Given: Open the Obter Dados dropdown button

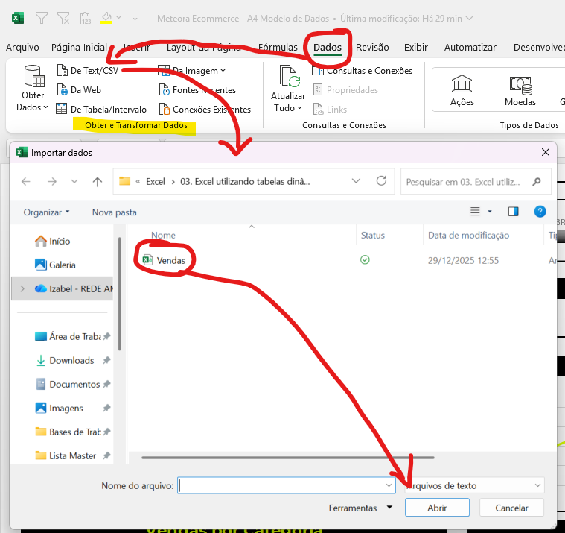Looking at the screenshot, I should pos(33,89).
